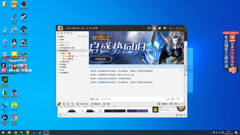This screenshot has width=240, height=135.
Task: Click the star favorite icon next to CSGO
Action: point(87,28)
